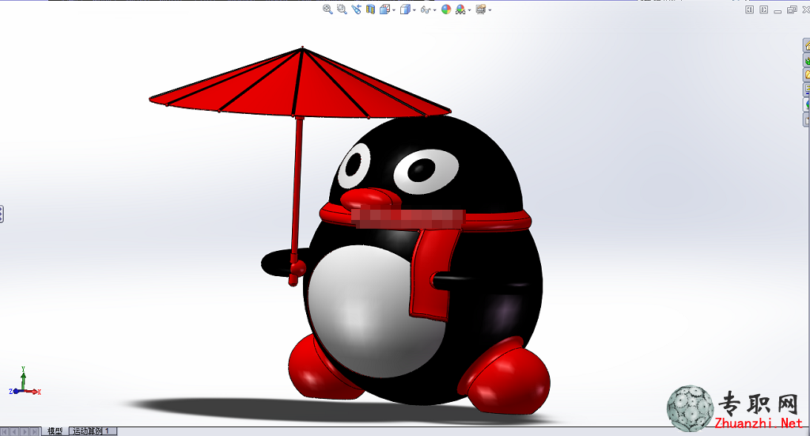Expand the Apply Scene dropdown arrow
The width and height of the screenshot is (810, 436).
click(469, 10)
